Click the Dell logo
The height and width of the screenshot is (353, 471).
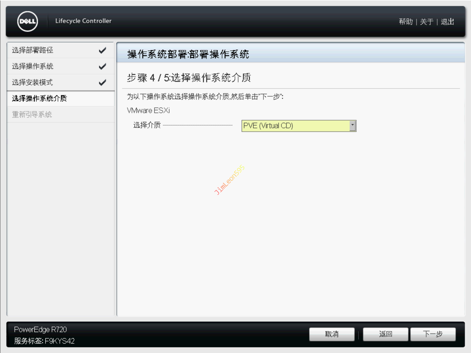coord(28,21)
